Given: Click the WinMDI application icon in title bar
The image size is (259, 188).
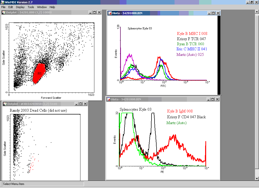Looking at the screenshot, I should tap(2, 2).
